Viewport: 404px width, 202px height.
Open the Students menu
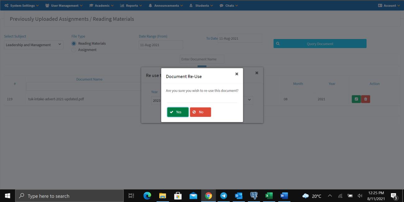201,5
